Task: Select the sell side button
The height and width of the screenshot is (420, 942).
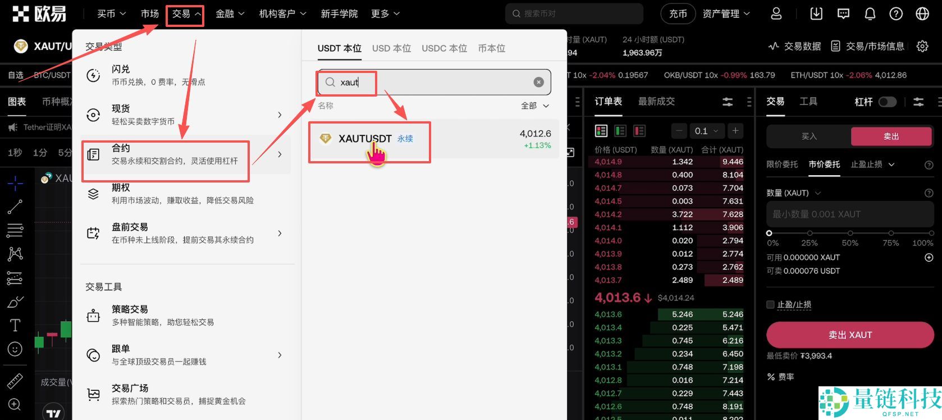Action: pyautogui.click(x=891, y=136)
